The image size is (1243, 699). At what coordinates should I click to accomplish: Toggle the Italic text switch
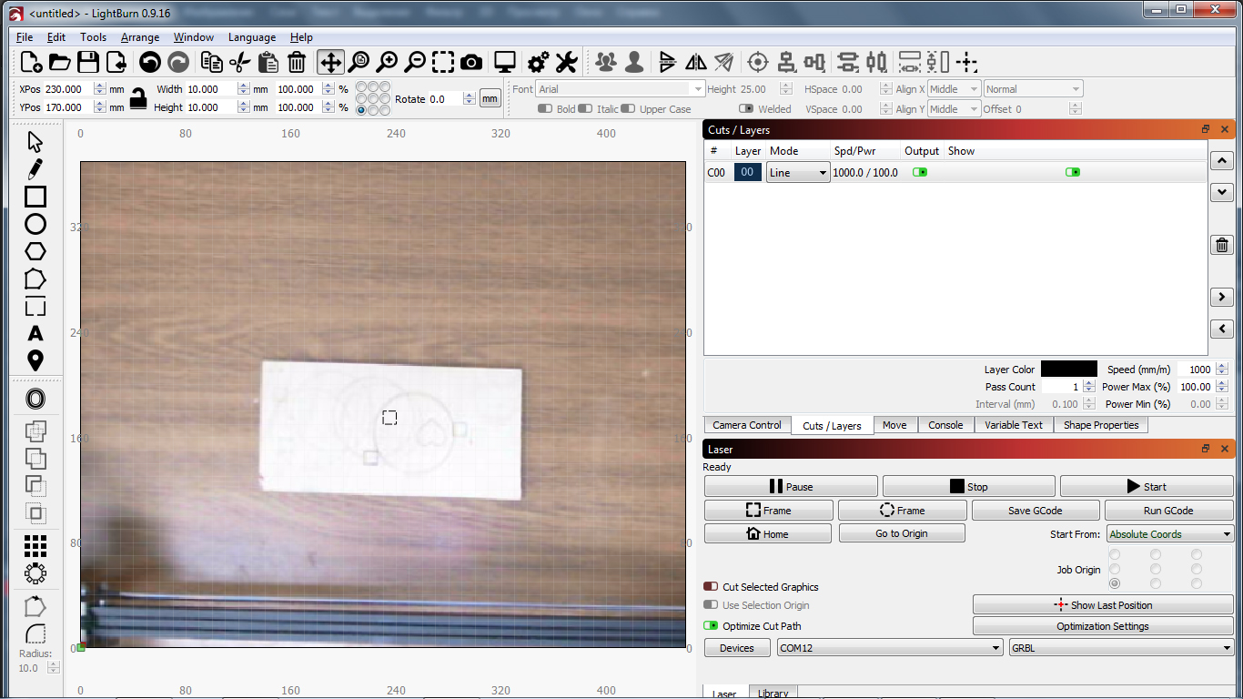585,109
